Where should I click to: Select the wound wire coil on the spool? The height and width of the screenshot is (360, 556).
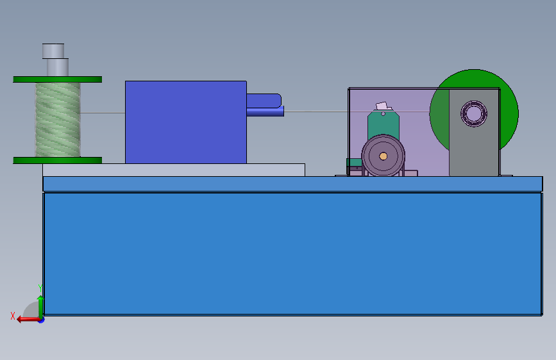[x=58, y=120]
